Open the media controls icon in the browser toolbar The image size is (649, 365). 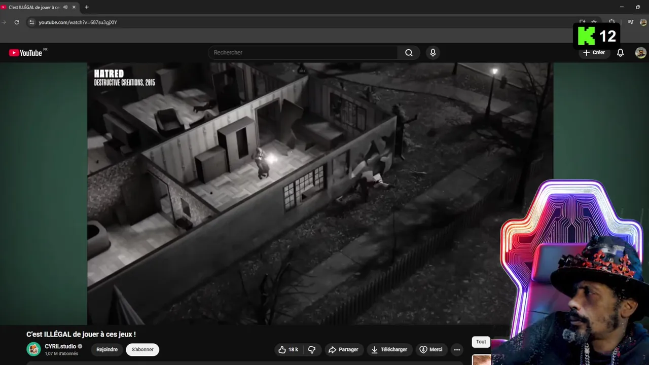tap(631, 22)
